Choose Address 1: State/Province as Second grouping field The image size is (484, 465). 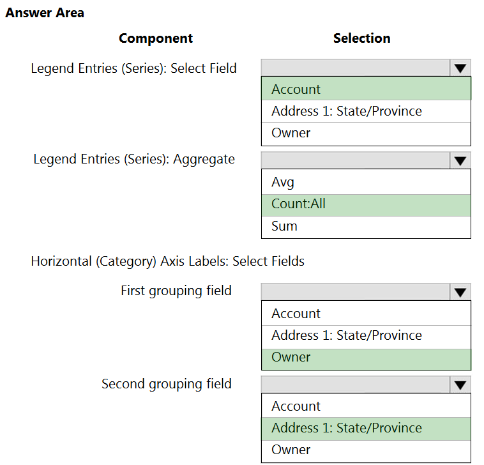[x=365, y=428]
